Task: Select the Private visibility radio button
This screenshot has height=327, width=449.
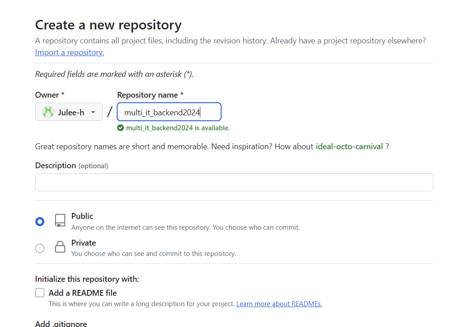Action: [x=40, y=248]
